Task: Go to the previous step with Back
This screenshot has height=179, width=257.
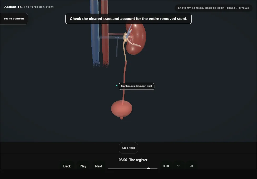Action: pyautogui.click(x=67, y=166)
